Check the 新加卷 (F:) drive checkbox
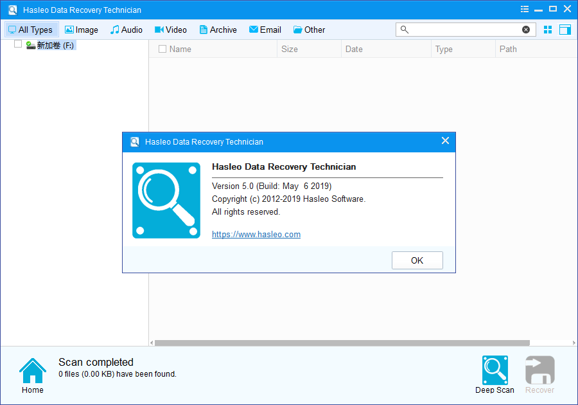This screenshot has width=578, height=405. tap(18, 44)
